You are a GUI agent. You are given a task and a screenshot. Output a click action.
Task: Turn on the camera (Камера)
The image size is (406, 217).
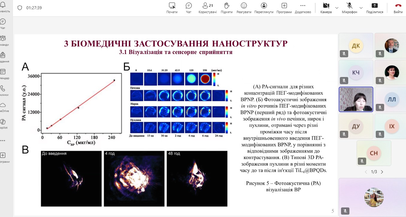click(326, 8)
